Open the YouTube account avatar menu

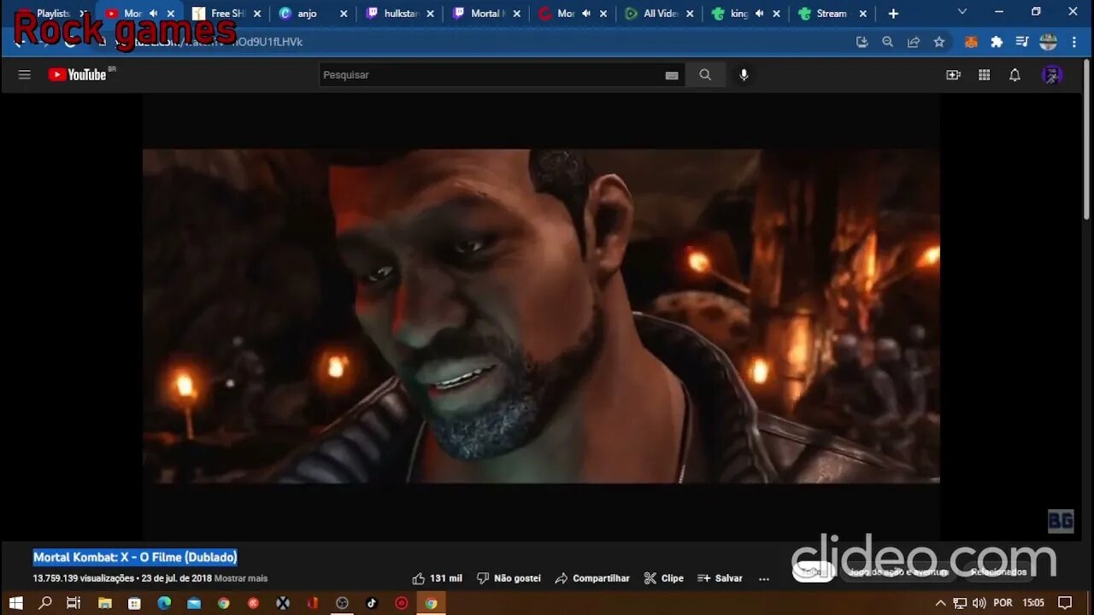[1052, 75]
